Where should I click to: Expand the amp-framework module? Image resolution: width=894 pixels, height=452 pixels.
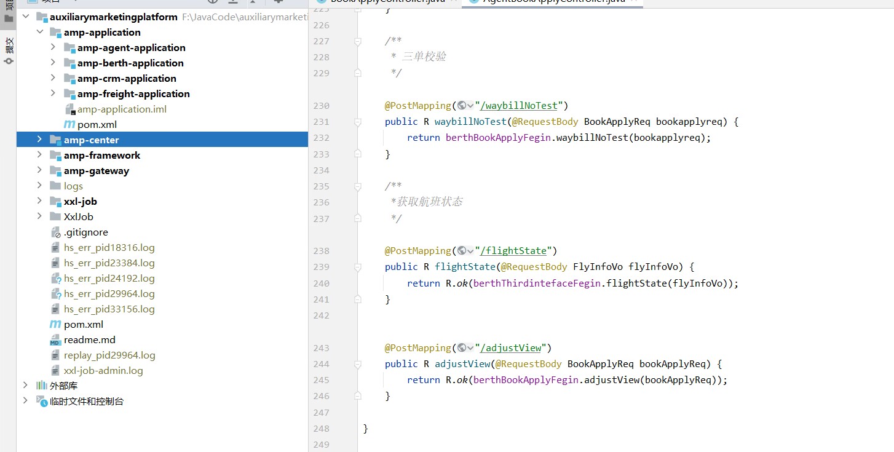coord(40,155)
